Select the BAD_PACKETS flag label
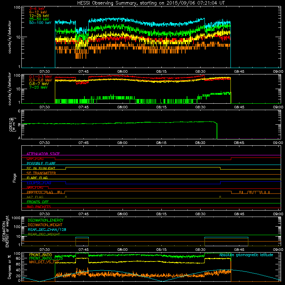The image size is (285, 285). click(39, 207)
